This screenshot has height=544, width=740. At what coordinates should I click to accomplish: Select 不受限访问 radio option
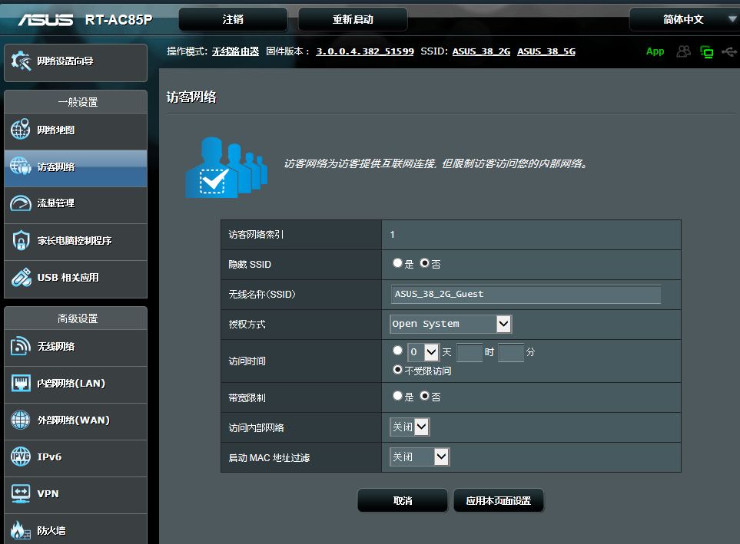coord(397,370)
